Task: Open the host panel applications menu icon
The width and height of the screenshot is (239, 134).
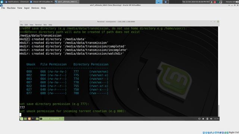Action: click(x=2, y=2)
